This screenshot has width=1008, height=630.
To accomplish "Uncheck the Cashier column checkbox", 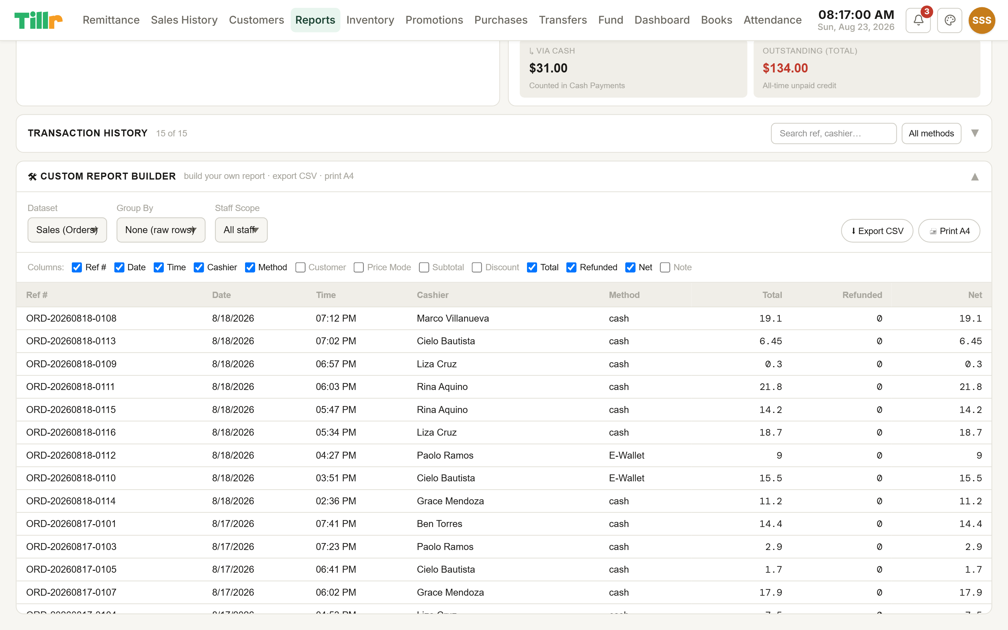I will (199, 267).
